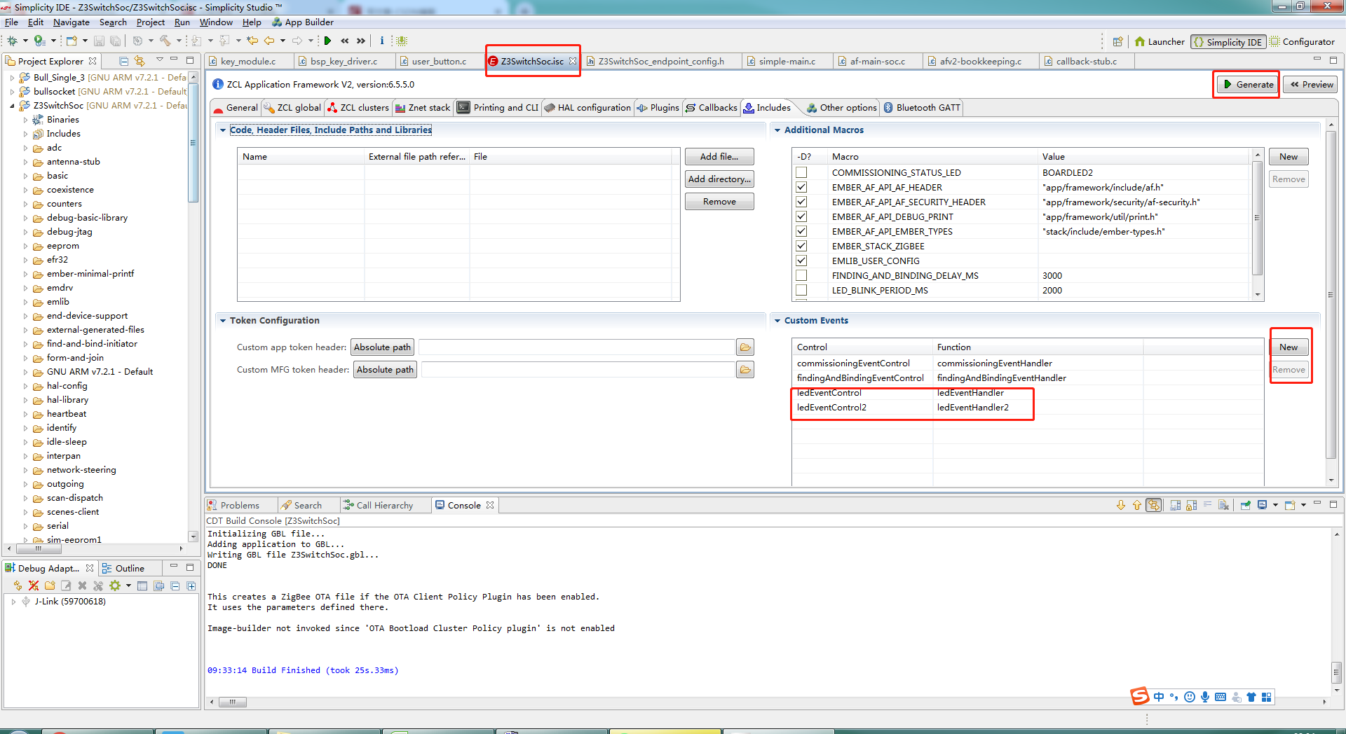Click console Show Next down-arrow icon
The height and width of the screenshot is (734, 1346).
click(1121, 505)
